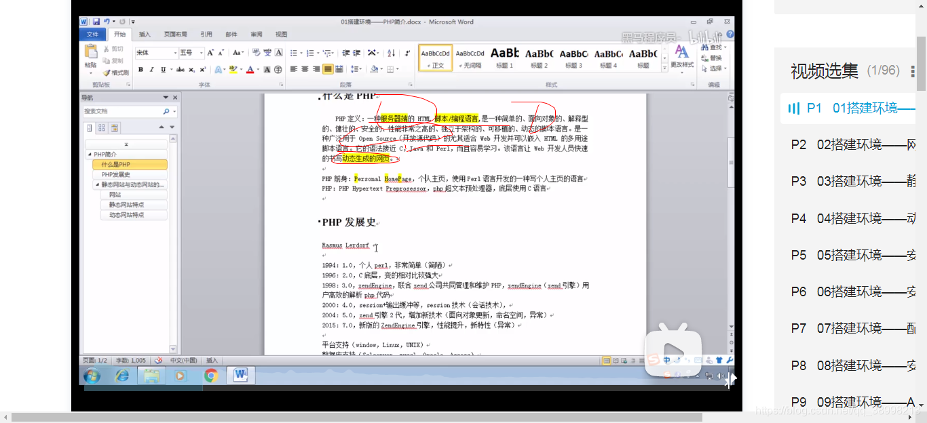Click the superscript x² icon
Image resolution: width=927 pixels, height=423 pixels.
pyautogui.click(x=202, y=69)
